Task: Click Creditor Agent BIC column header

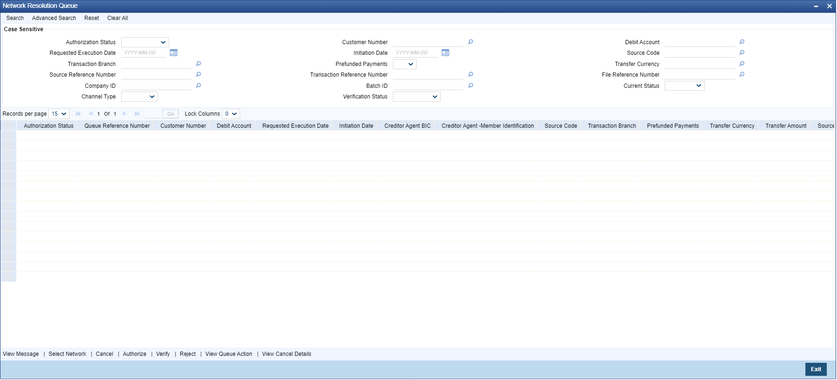Action: (407, 126)
